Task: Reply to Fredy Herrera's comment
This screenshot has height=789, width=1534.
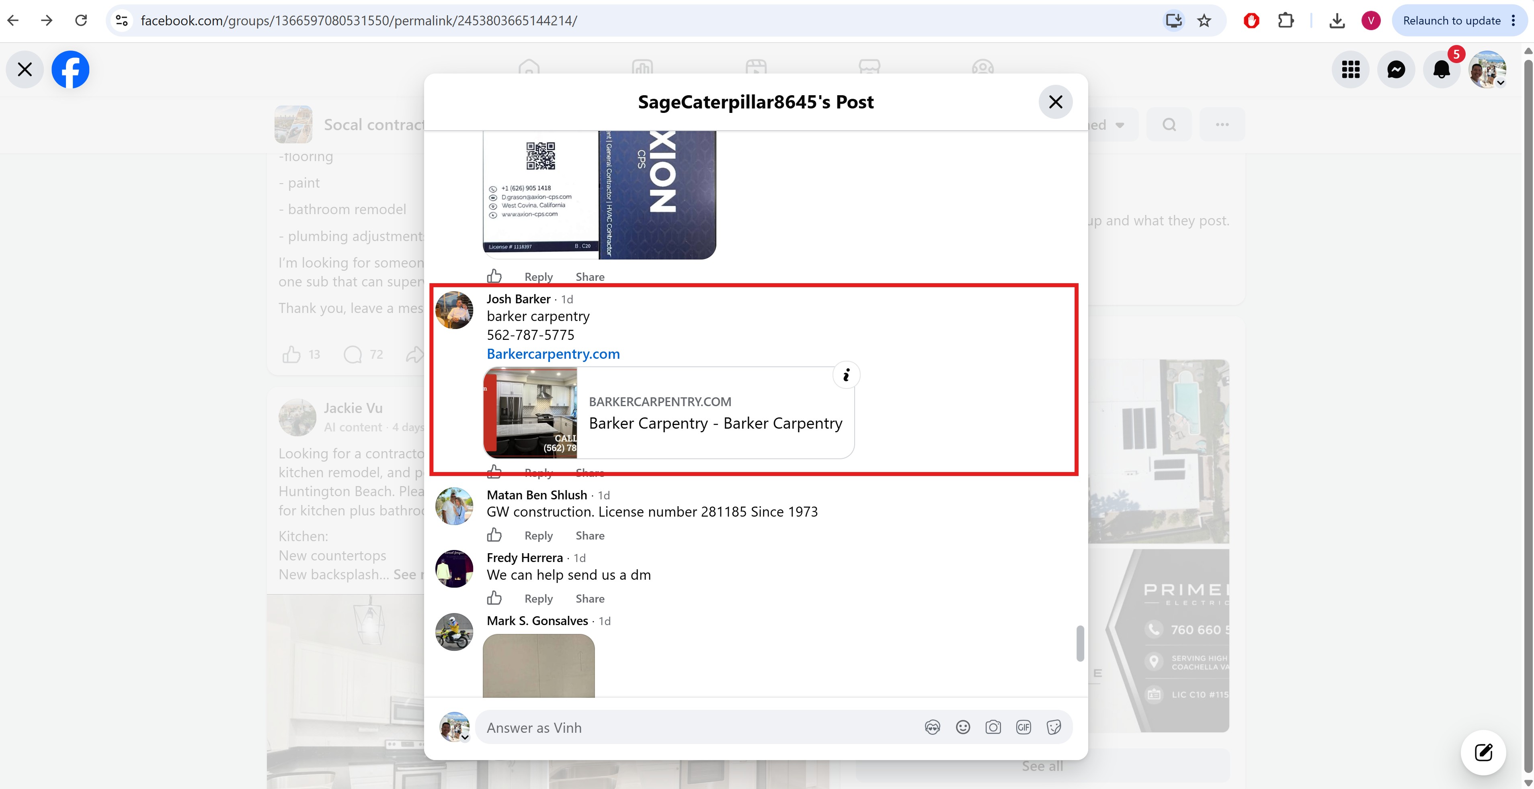Action: [x=538, y=599]
